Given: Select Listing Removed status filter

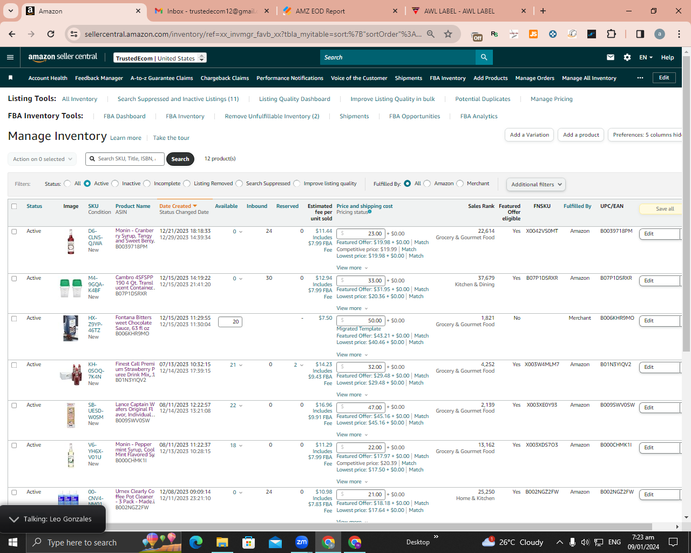Looking at the screenshot, I should click(187, 184).
